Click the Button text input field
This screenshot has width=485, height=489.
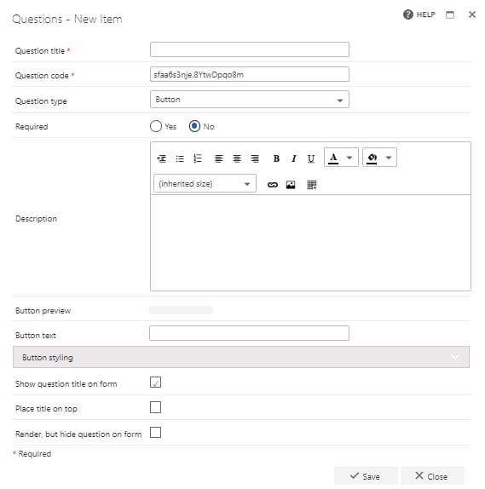249,333
